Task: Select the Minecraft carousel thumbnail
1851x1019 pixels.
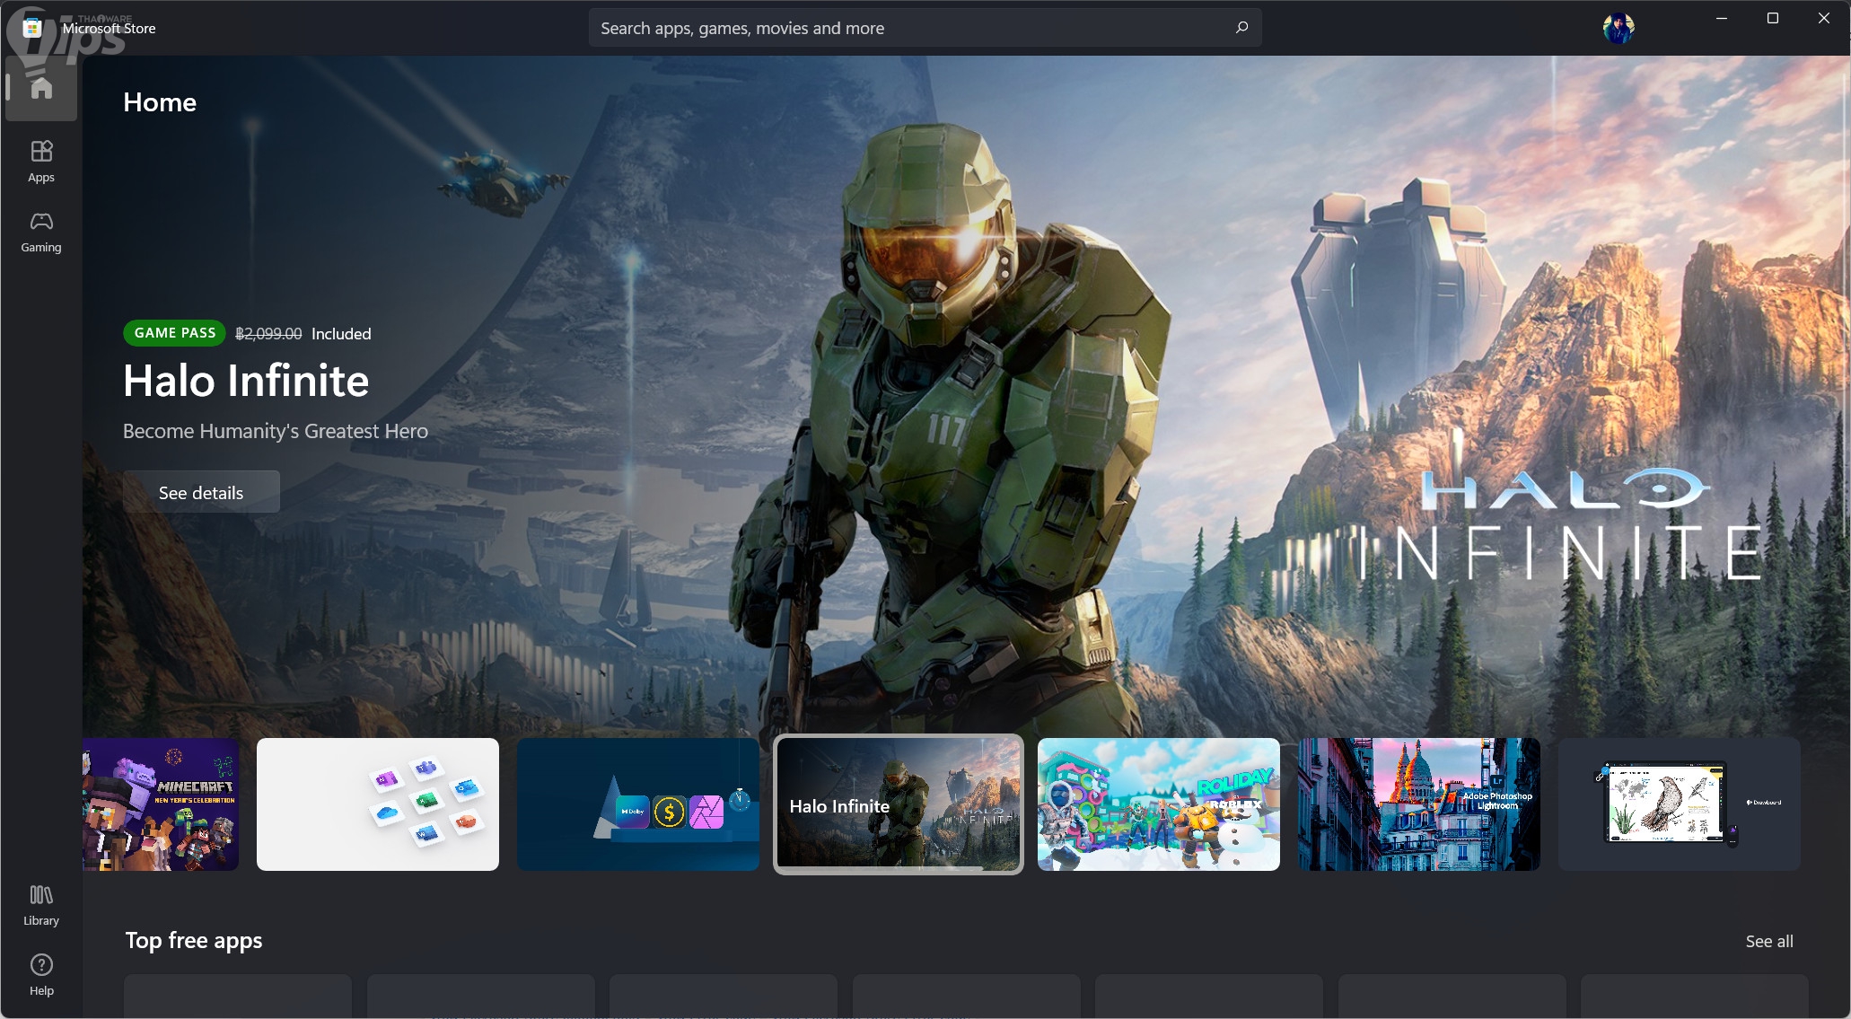Action: (161, 804)
